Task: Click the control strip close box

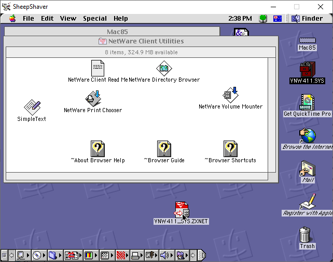Action: 4,255
